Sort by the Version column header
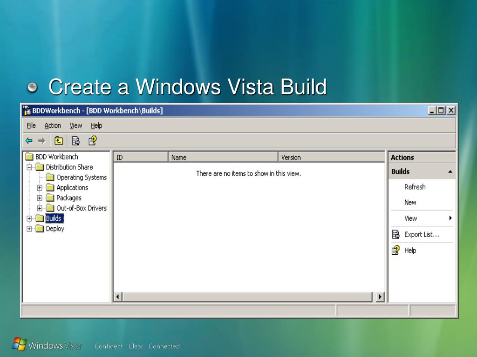This screenshot has width=477, height=357. (x=332, y=157)
